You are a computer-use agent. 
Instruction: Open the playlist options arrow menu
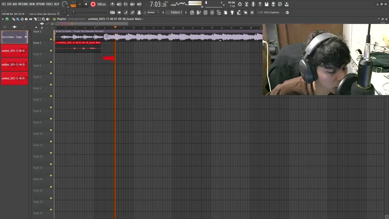coord(3,19)
